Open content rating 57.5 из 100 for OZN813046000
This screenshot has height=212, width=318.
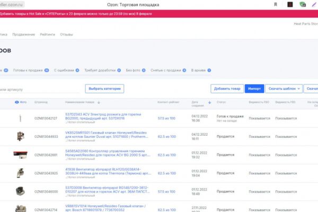coord(166,191)
